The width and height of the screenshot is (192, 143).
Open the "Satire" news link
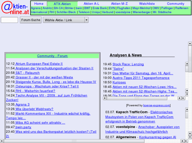click(x=118, y=69)
